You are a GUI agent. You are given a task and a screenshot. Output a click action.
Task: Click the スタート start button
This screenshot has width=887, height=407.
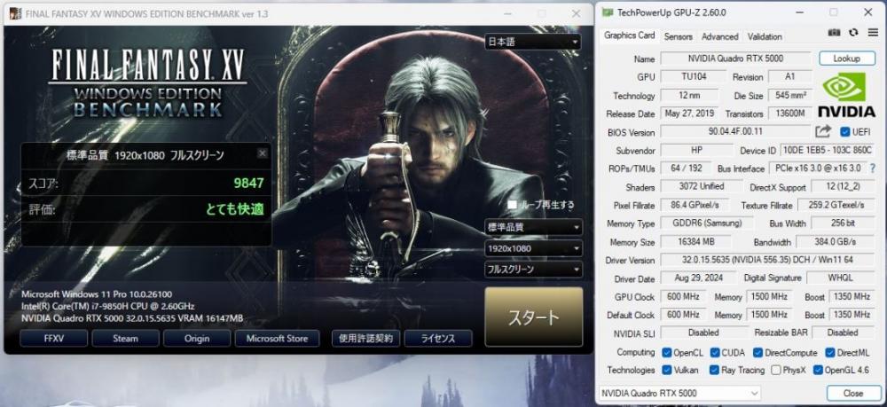pos(533,317)
